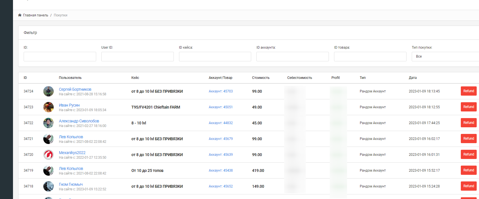Click Refund on purchase 34722

tap(468, 123)
